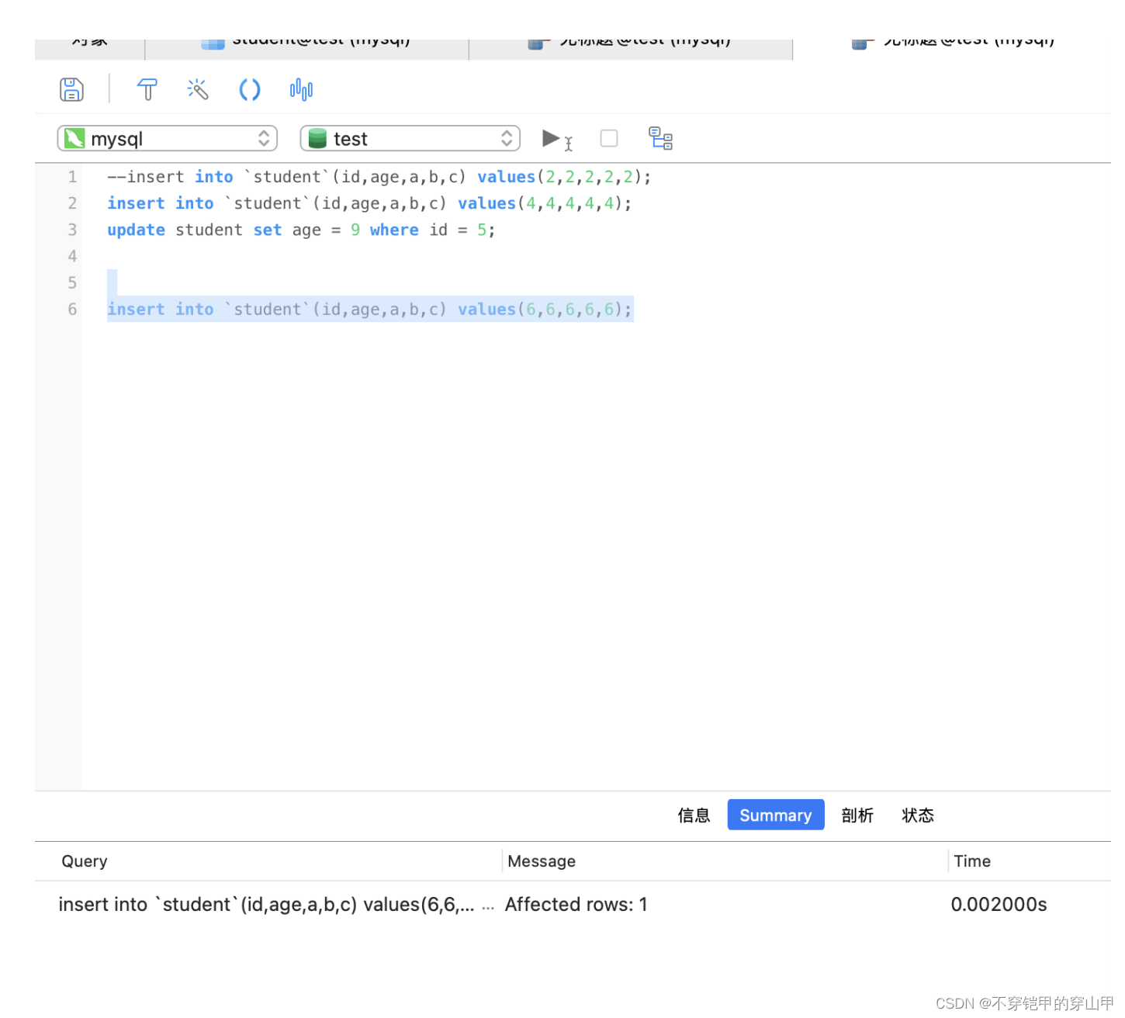Click line 2 insert values(4,4,4,4,4)

coord(369,203)
